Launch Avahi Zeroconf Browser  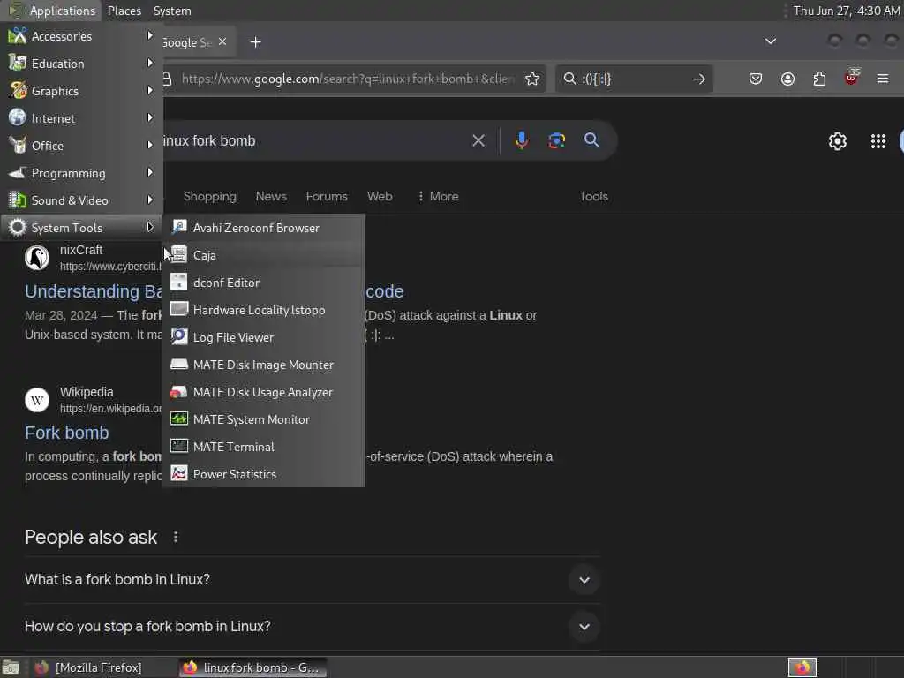(263, 228)
